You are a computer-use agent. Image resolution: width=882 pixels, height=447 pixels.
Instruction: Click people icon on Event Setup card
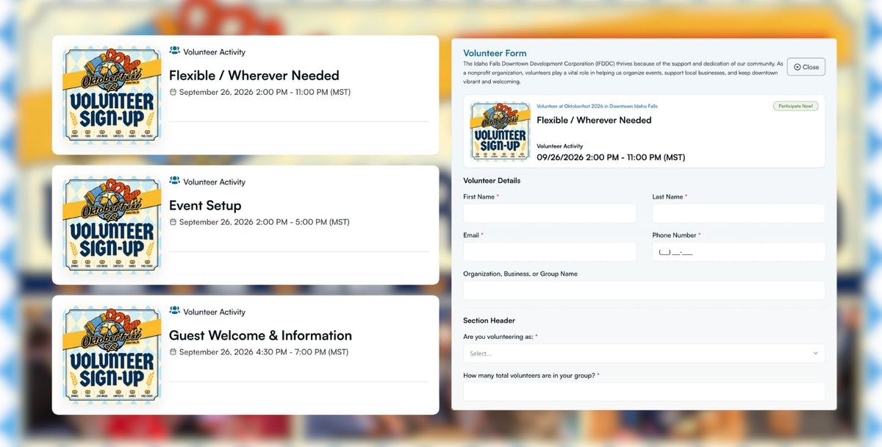pos(174,181)
